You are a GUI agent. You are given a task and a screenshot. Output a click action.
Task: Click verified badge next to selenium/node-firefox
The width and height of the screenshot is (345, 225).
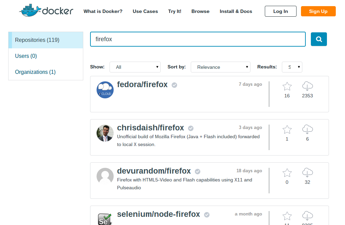point(207,215)
